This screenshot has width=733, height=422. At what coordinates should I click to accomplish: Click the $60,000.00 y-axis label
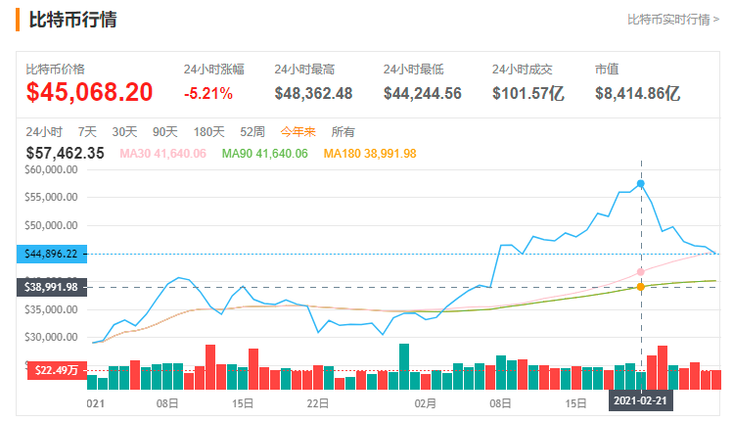pyautogui.click(x=51, y=169)
